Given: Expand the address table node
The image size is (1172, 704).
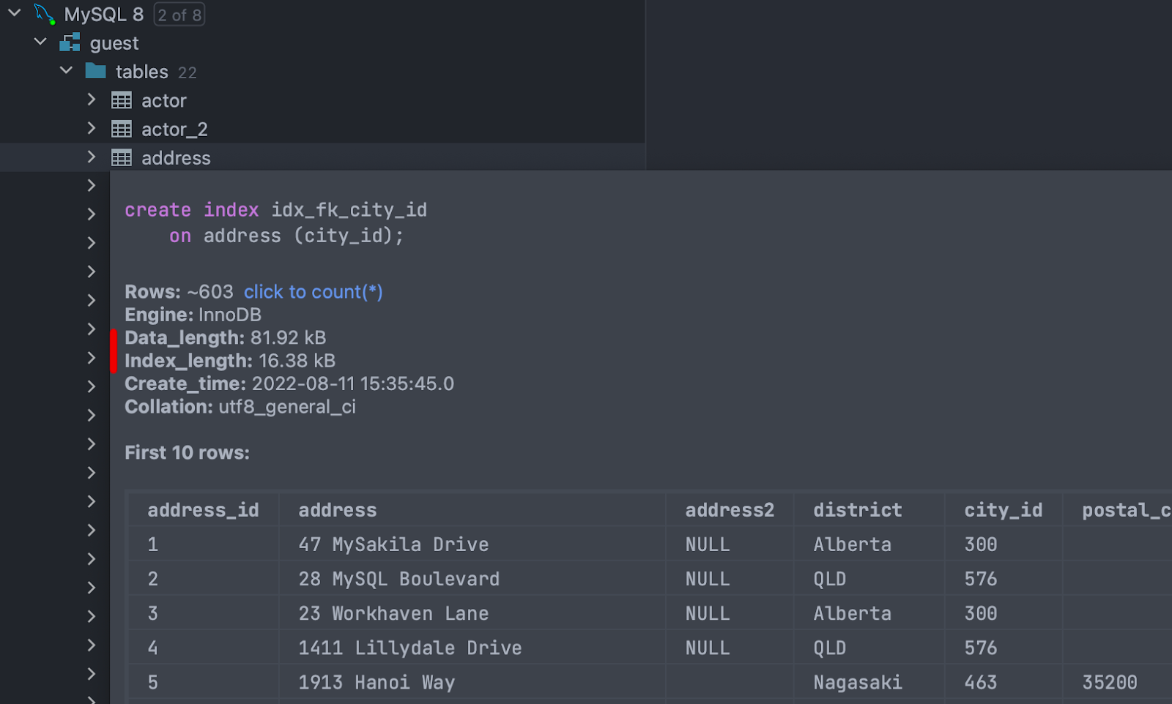Looking at the screenshot, I should click(x=92, y=157).
